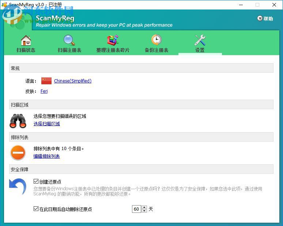Click the ScanMyReg title bar app icon
283x226 pixels.
[x=4, y=5]
